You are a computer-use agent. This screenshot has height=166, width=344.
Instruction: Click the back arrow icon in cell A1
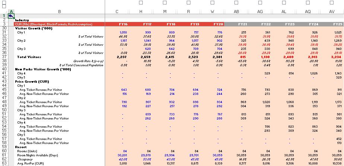pyautogui.click(x=11, y=16)
